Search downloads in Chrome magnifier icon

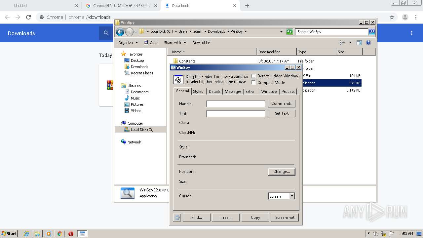pos(106,33)
